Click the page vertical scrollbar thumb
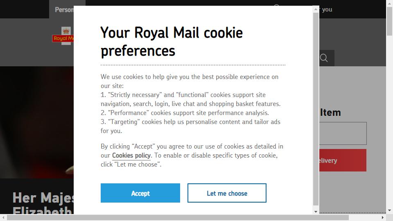The width and height of the screenshot is (393, 221). pyautogui.click(x=389, y=21)
